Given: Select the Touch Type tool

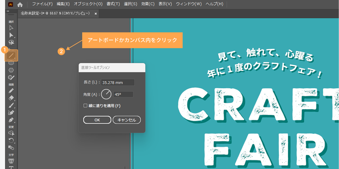Looking at the screenshot, I should pyautogui.click(x=11, y=161).
